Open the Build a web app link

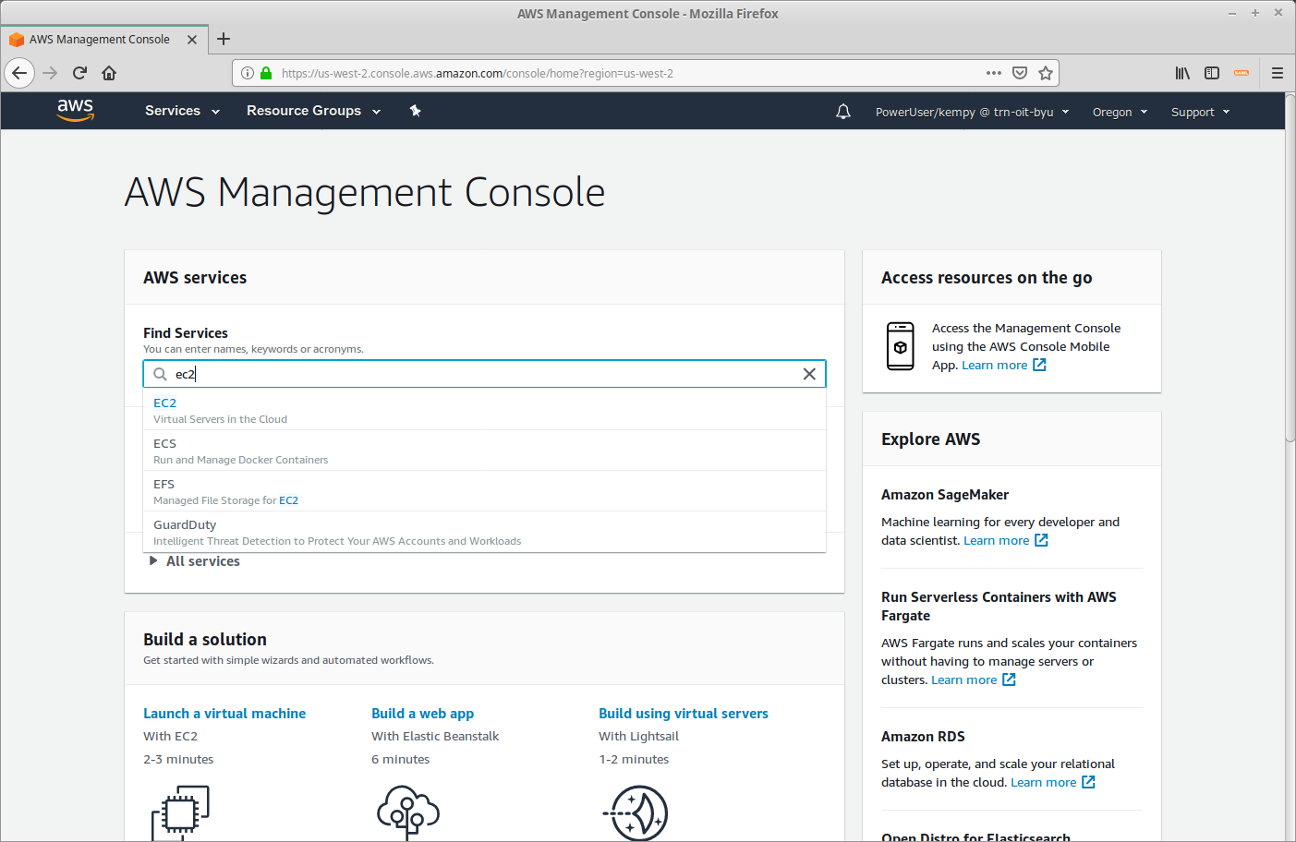point(422,714)
